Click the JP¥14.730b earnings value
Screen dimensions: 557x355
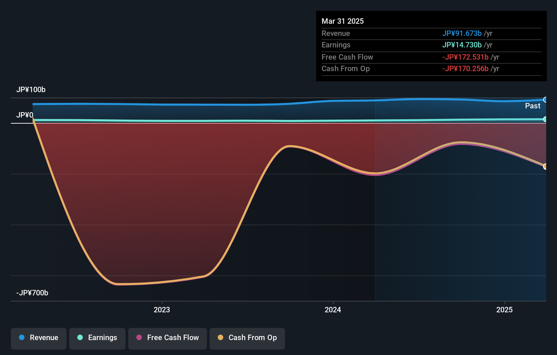pyautogui.click(x=462, y=45)
